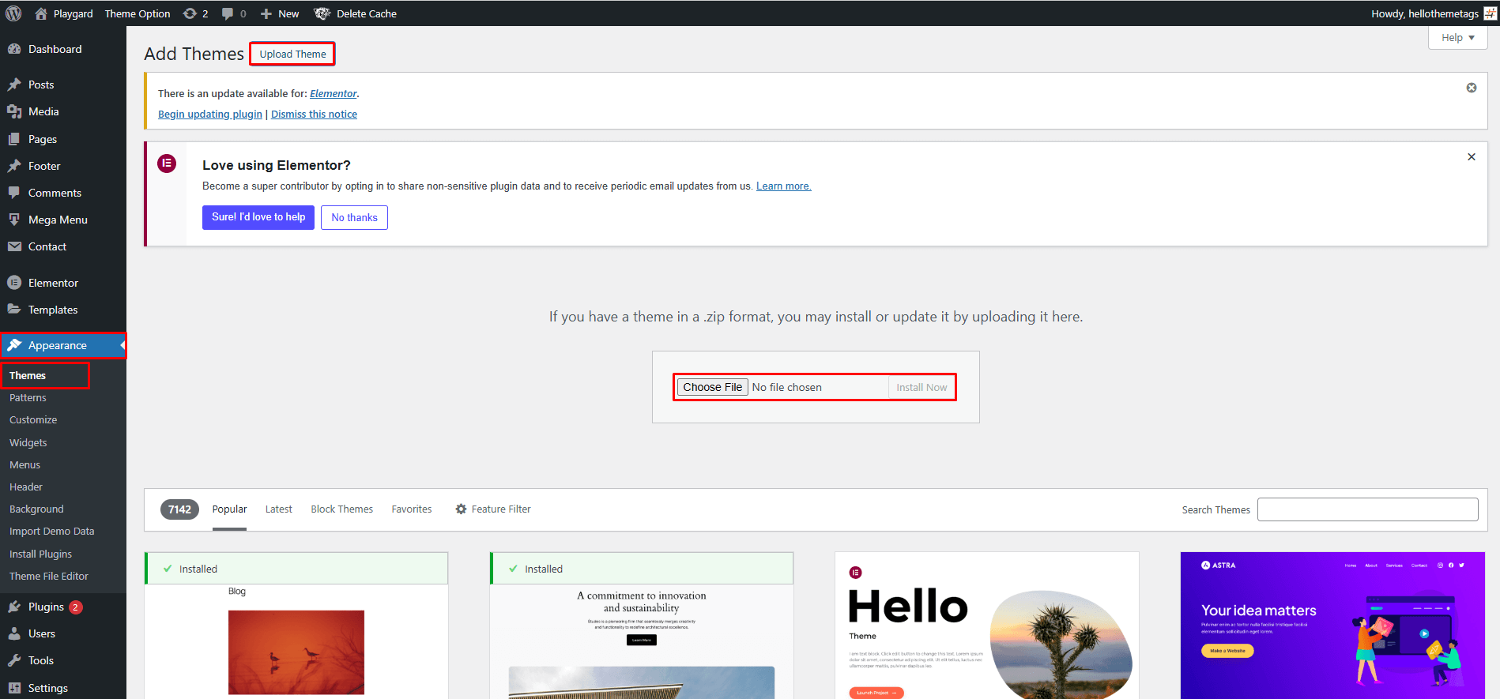Open the comments bubble icon in admin bar
The image size is (1500, 699).
pos(228,13)
